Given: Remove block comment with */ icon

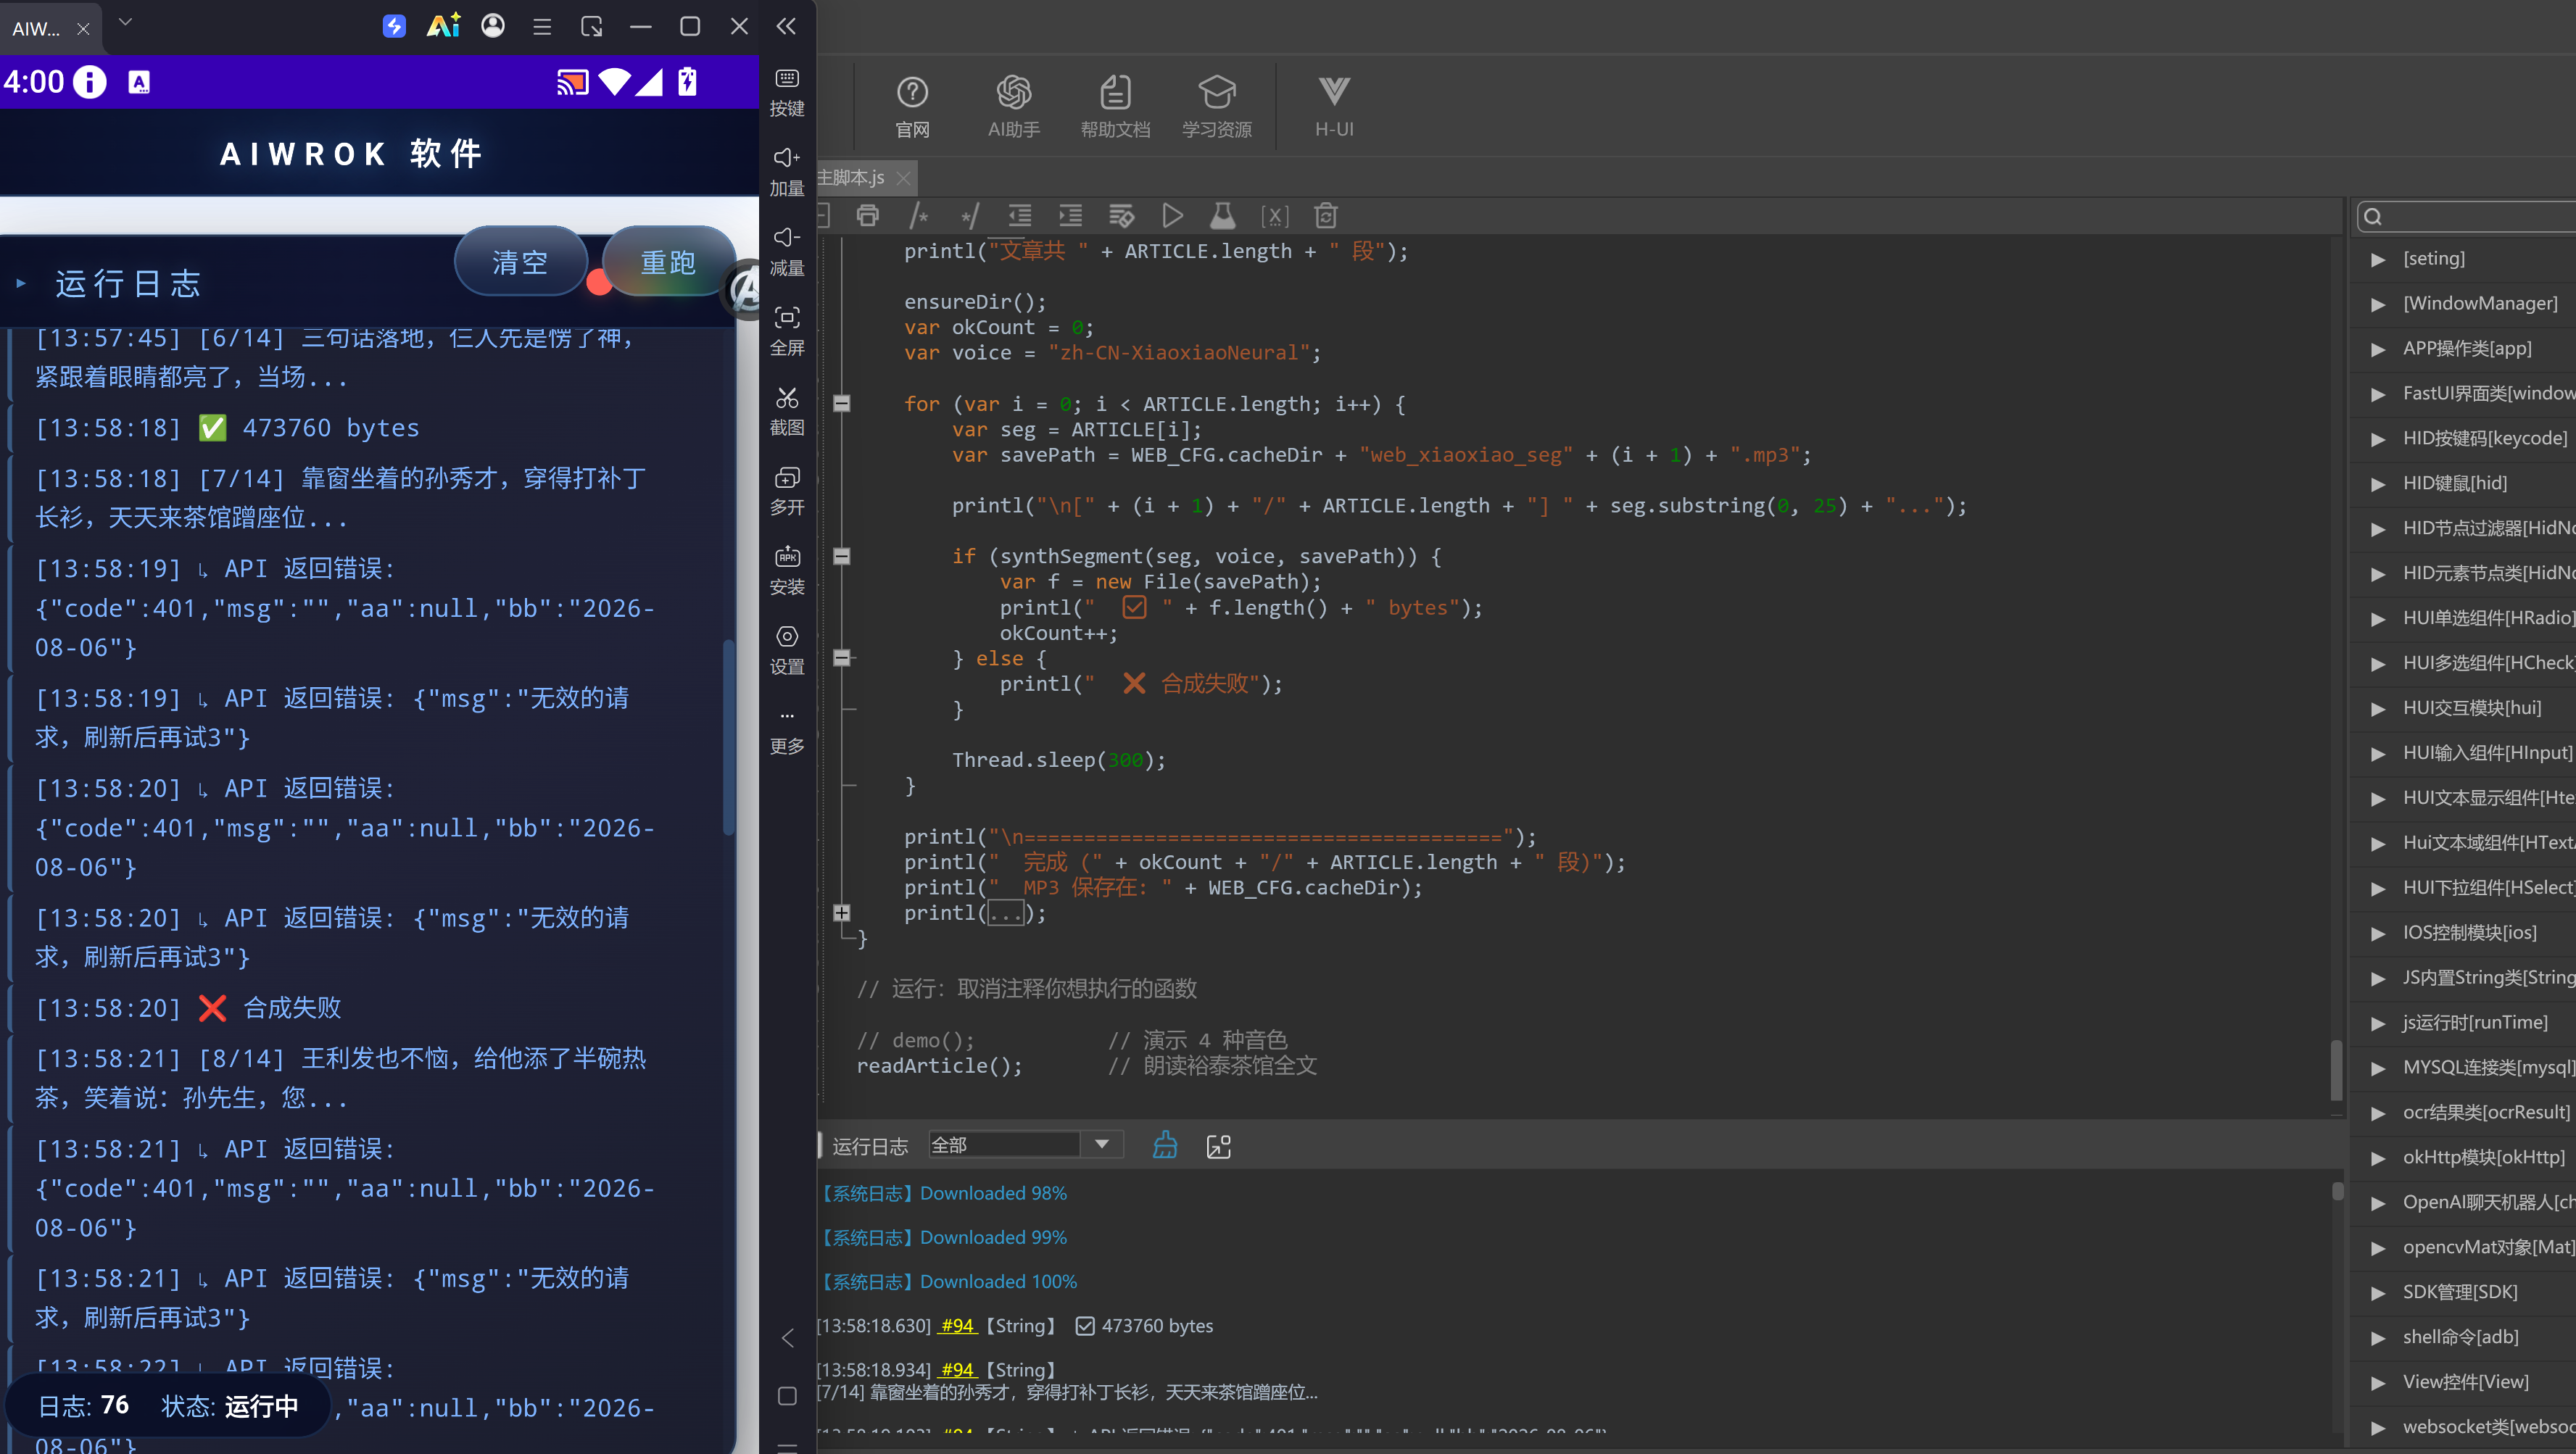Looking at the screenshot, I should point(969,216).
